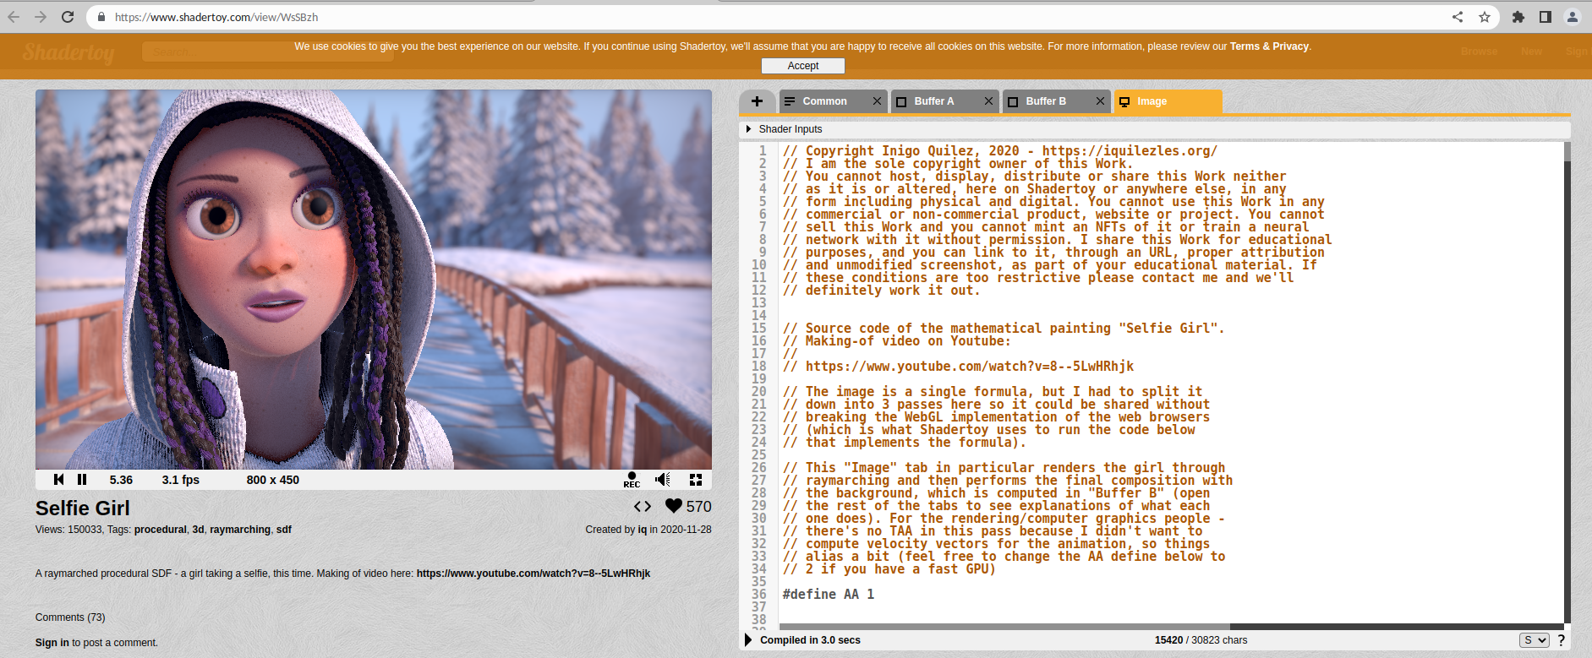Click the Selfie Girl title
This screenshot has width=1592, height=658.
point(83,508)
